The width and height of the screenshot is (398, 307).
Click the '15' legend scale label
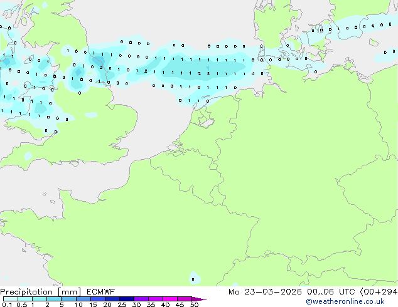(x=93, y=304)
